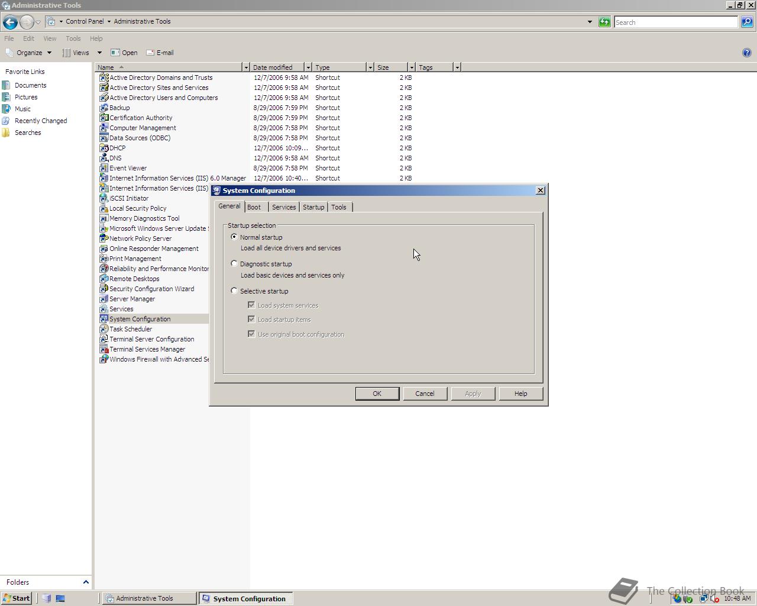Open Date modified column dropdown

[308, 67]
